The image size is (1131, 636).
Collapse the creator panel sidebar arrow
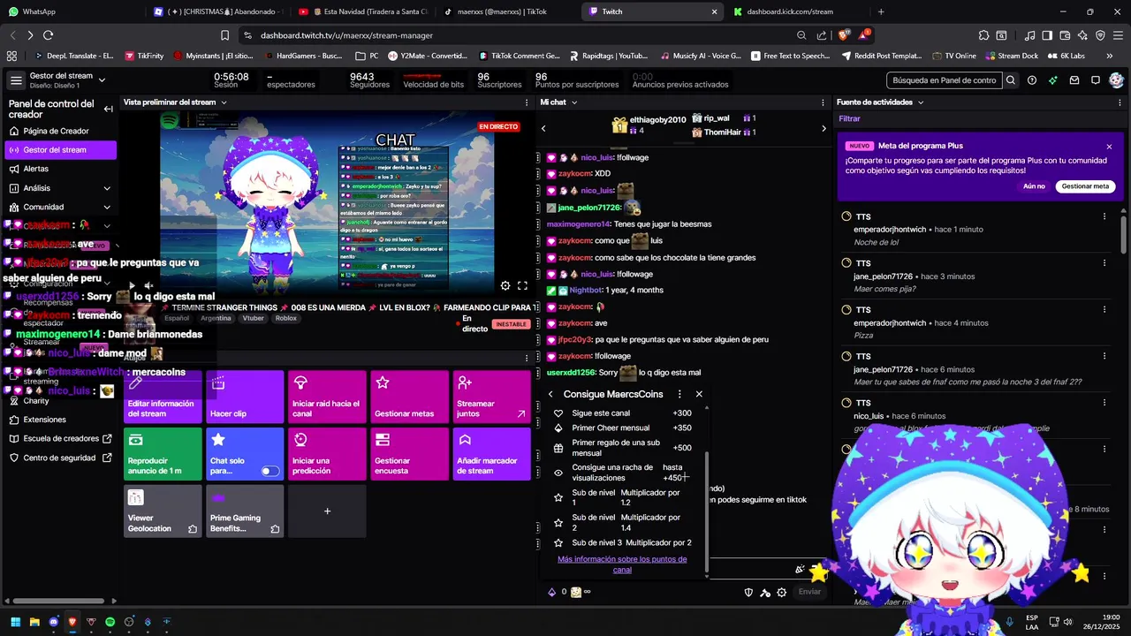pos(108,109)
